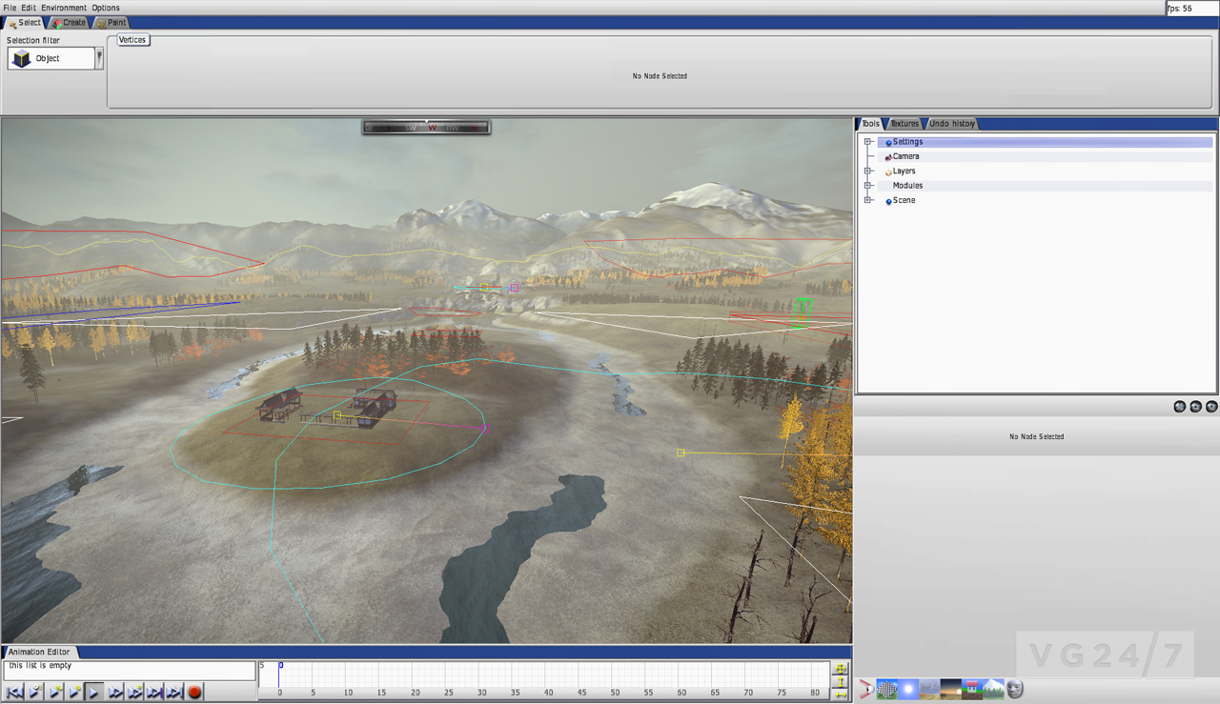The image size is (1220, 704).
Task: Click the sunset environment icon
Action: (951, 689)
